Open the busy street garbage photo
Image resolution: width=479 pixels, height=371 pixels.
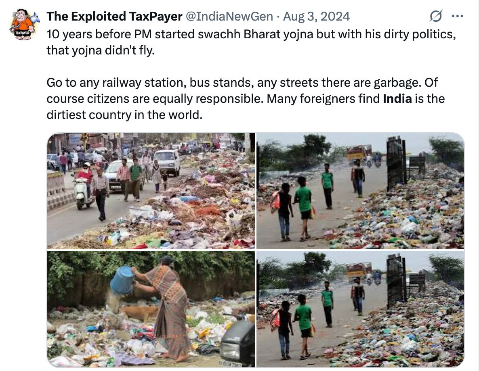[151, 191]
